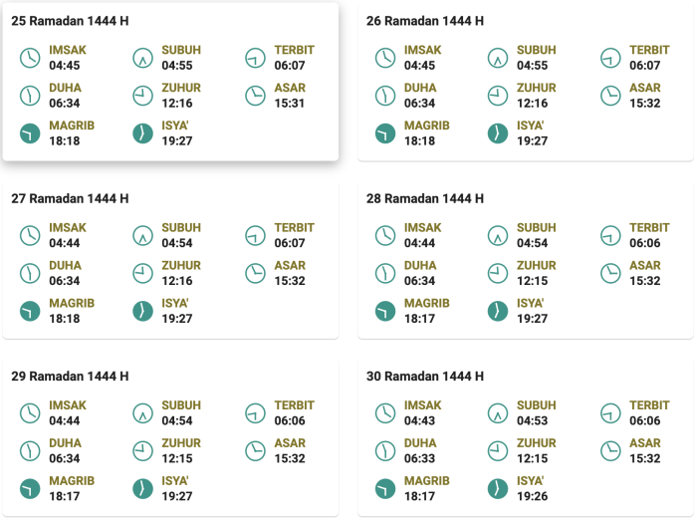Click the 29 Ramadan 1444 H card title
The width and height of the screenshot is (697, 521).
[x=70, y=377]
